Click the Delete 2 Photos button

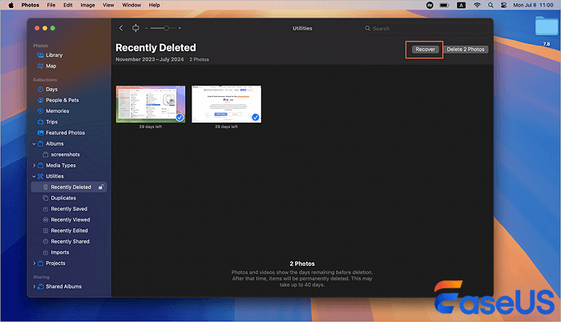(466, 50)
